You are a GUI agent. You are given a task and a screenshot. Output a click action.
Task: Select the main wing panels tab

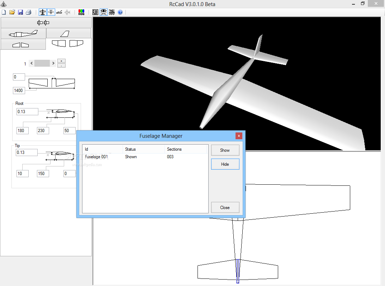pos(68,44)
